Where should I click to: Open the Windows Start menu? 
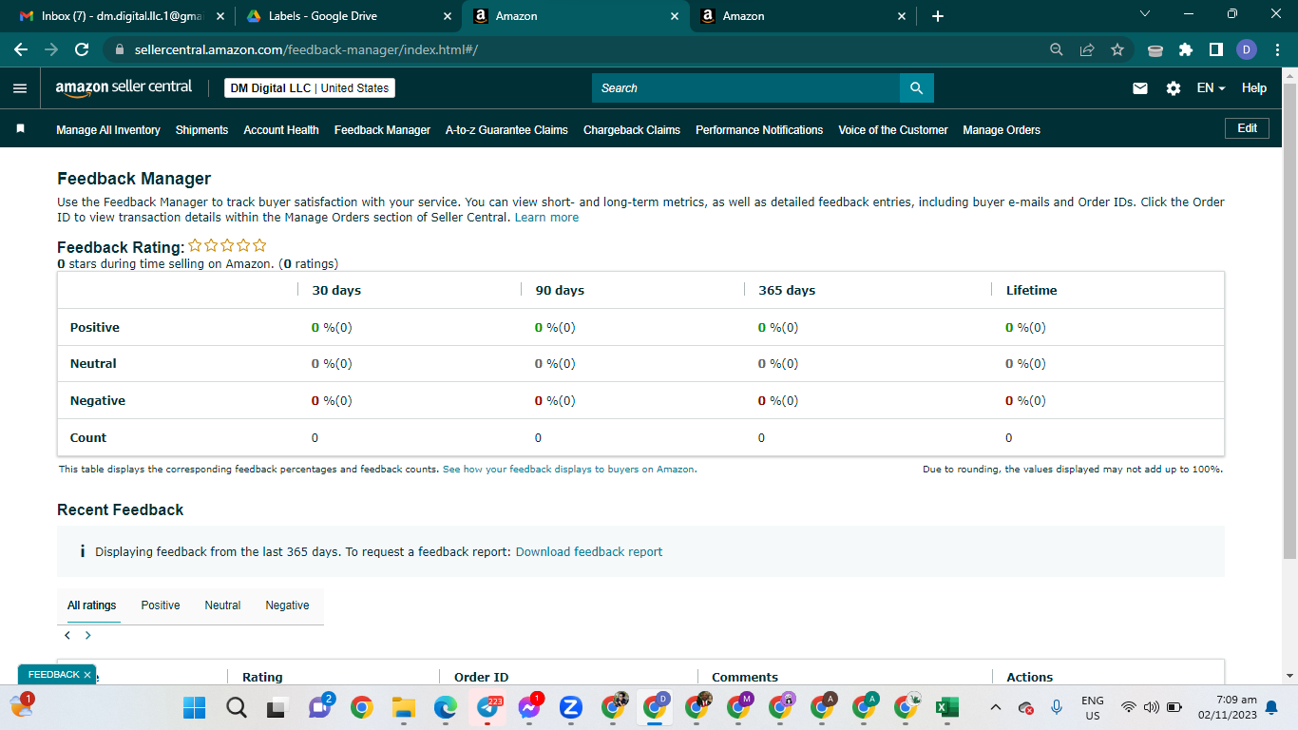click(194, 707)
